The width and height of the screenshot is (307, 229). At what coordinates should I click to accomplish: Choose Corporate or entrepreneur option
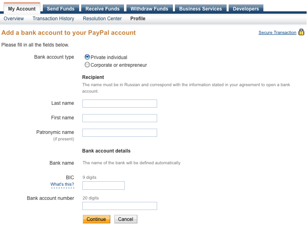(x=87, y=65)
